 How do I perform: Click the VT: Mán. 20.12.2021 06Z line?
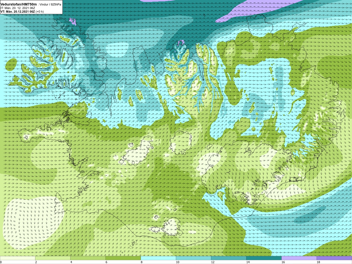pyautogui.click(x=18, y=12)
